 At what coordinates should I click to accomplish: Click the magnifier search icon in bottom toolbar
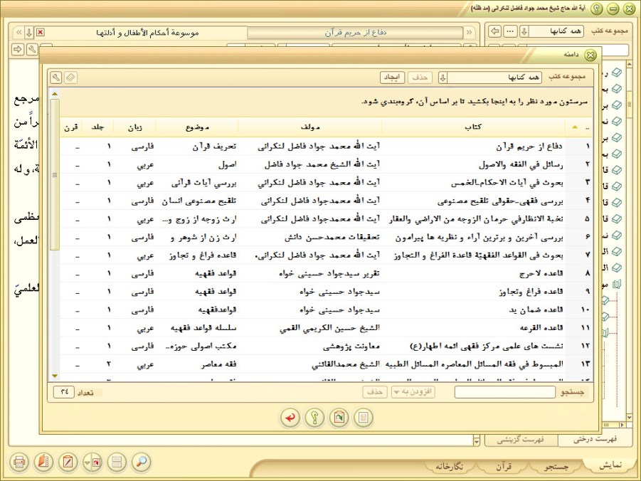tap(142, 462)
